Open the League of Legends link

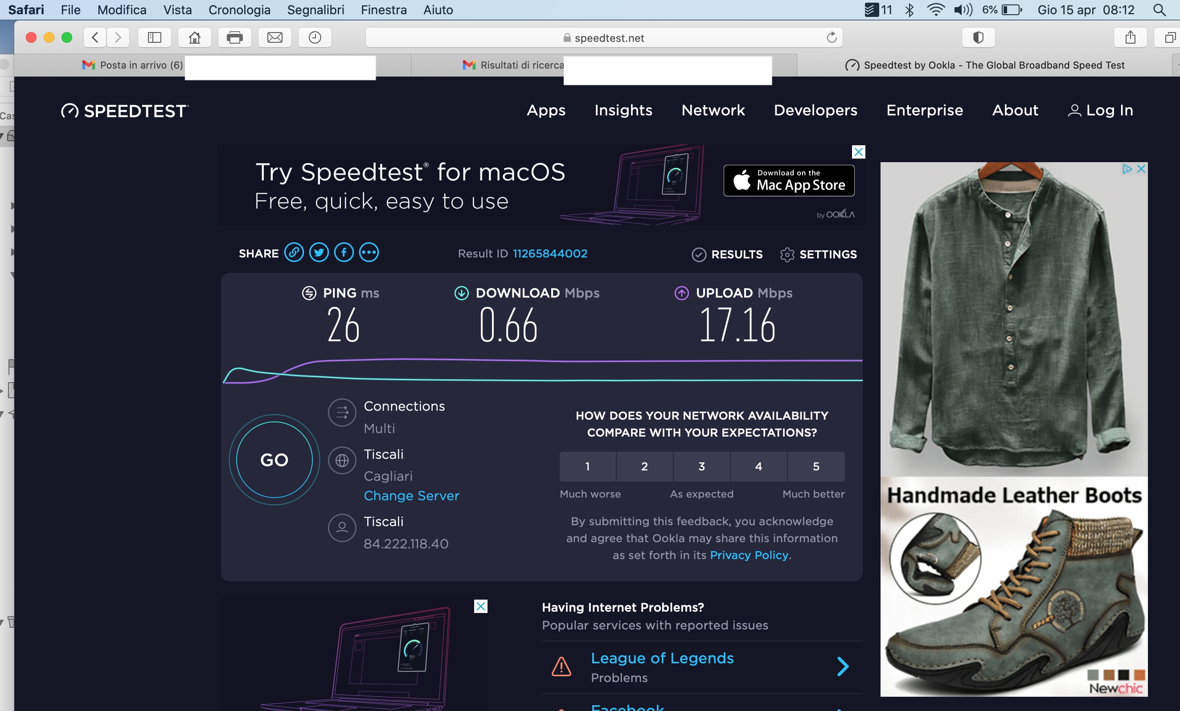tap(662, 658)
